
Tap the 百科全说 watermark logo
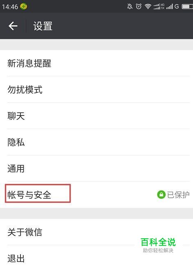click(158, 245)
